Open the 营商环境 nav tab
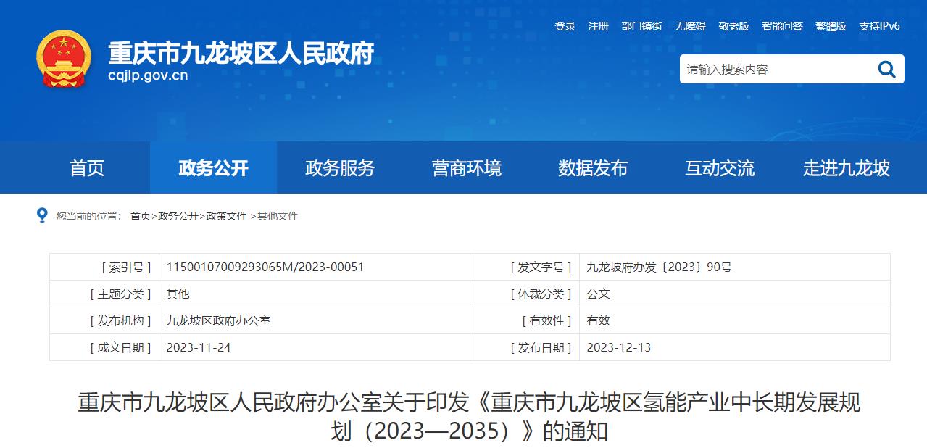This screenshot has width=927, height=448. pos(466,168)
